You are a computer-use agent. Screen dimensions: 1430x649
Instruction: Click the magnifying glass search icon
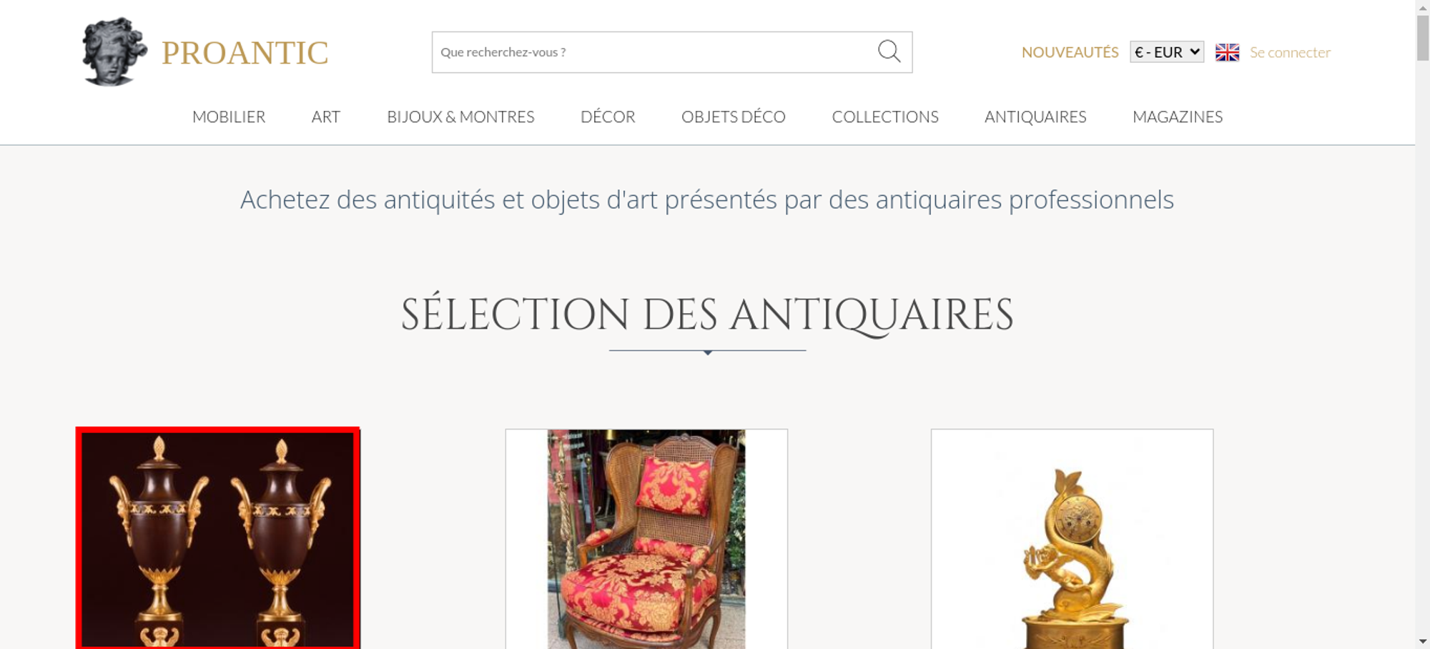pos(889,51)
